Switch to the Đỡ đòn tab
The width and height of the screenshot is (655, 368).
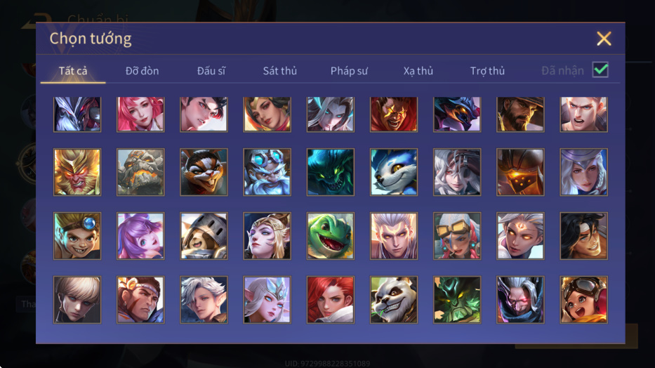[x=142, y=71]
